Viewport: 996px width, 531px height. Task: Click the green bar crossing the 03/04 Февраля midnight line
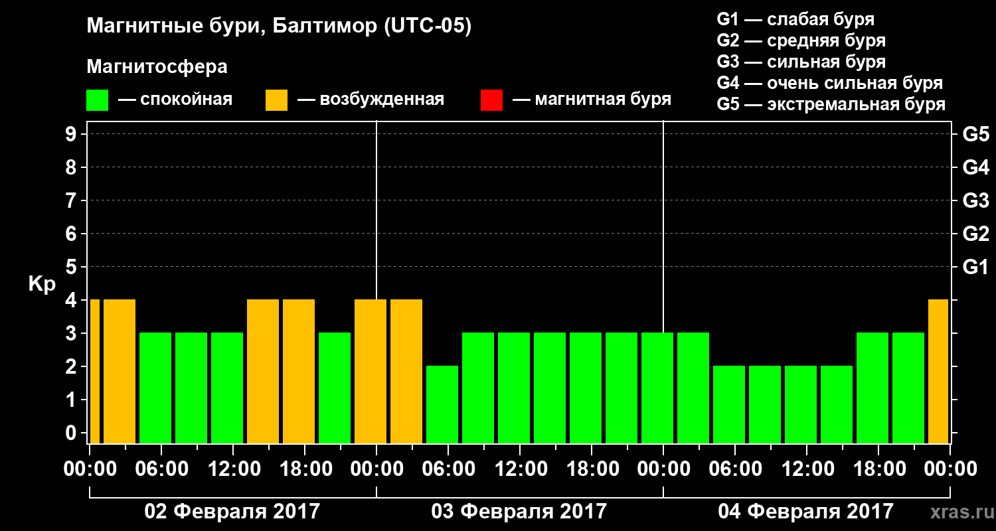(x=657, y=388)
